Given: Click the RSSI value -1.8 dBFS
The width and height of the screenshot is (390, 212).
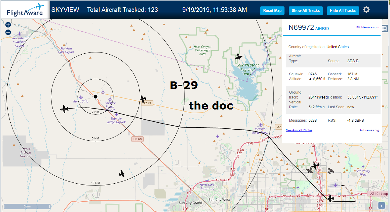Looking at the screenshot, I should click(356, 120).
